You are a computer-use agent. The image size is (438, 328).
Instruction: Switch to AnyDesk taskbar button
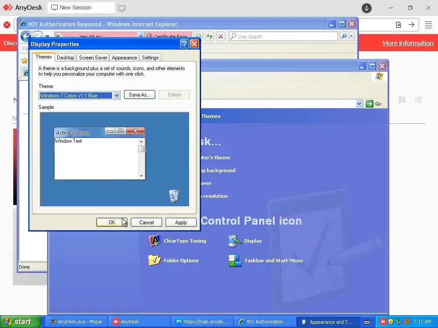pyautogui.click(x=139, y=322)
